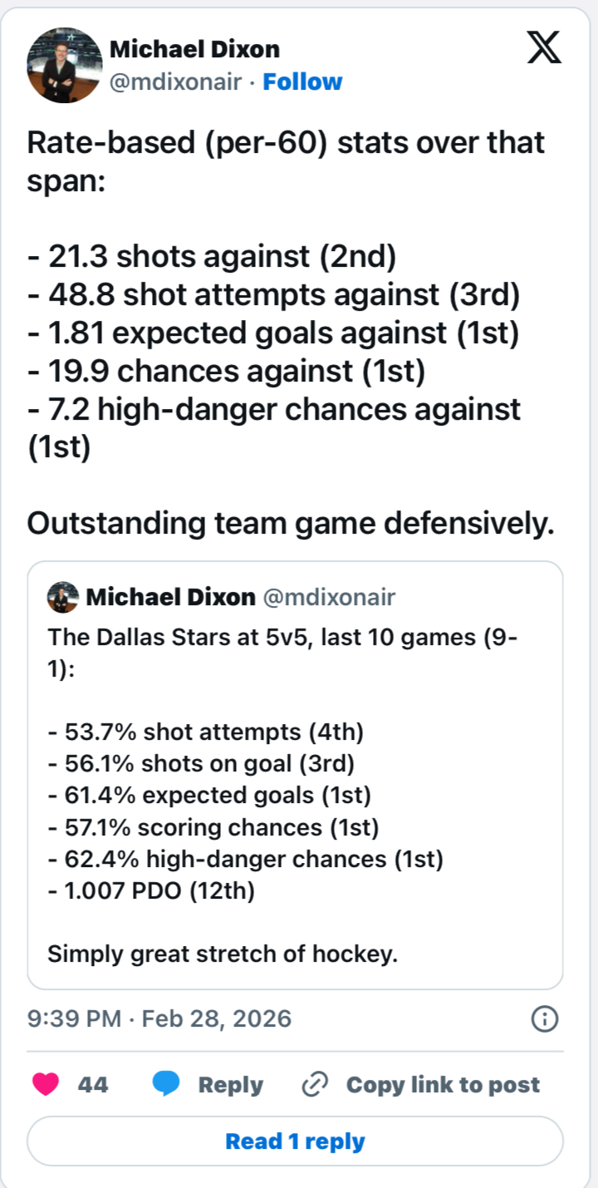
Task: Click the heart like icon
Action: coord(46,1084)
